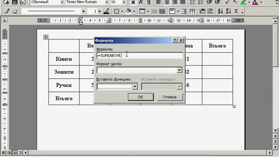This screenshot has height=157, width=279.
Task: Open the Формат числа dropdown
Action: (x=180, y=70)
